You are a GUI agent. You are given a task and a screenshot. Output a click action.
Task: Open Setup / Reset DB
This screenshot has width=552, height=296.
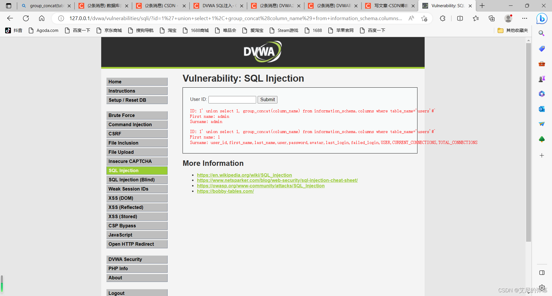click(137, 100)
